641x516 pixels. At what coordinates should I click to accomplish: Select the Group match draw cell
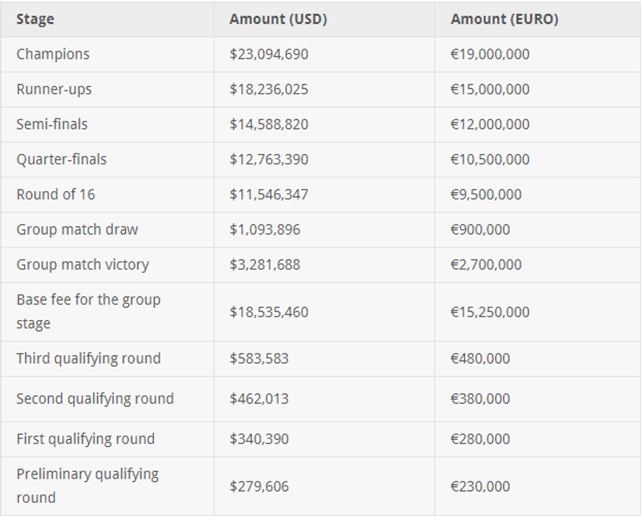pos(77,230)
